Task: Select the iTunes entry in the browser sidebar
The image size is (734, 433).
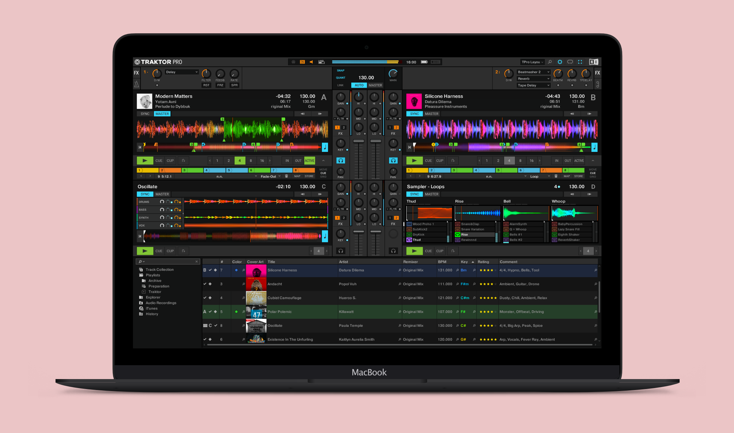Action: 152,308
